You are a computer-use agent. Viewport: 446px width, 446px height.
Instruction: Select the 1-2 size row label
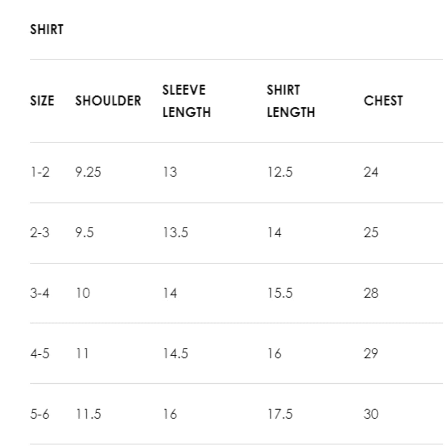click(40, 172)
